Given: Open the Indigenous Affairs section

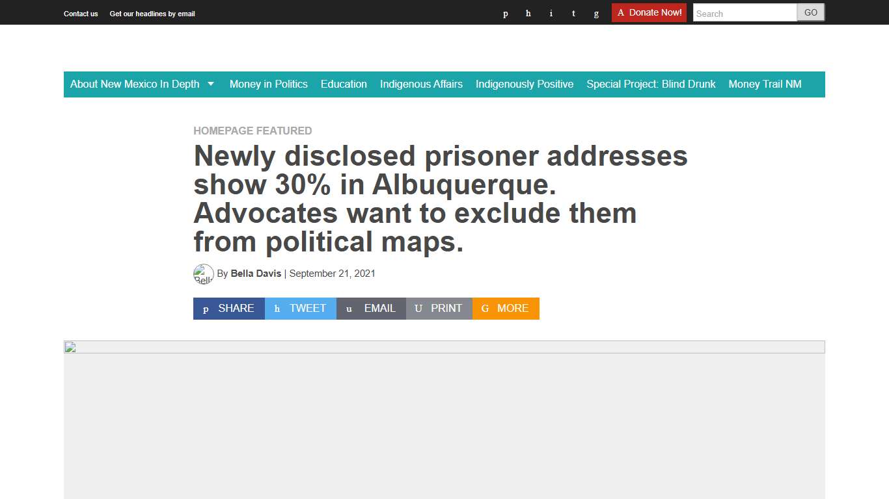Looking at the screenshot, I should pos(421,84).
